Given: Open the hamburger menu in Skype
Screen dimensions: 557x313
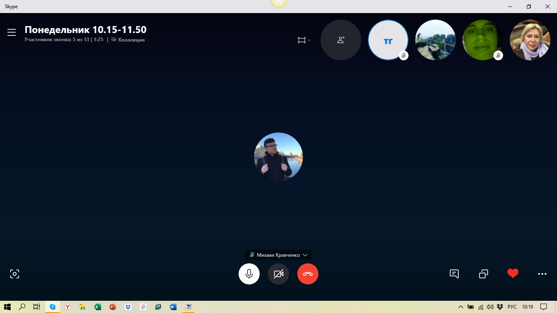Looking at the screenshot, I should pyautogui.click(x=11, y=33).
